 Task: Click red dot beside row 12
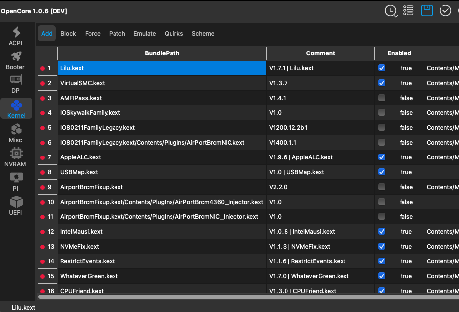(42, 232)
